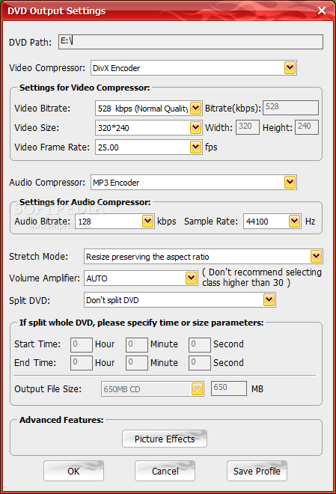The image size is (336, 494).
Task: Click the Width field showing 320
Action: tap(248, 127)
